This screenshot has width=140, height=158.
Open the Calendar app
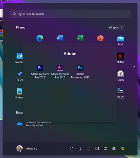tap(19, 58)
